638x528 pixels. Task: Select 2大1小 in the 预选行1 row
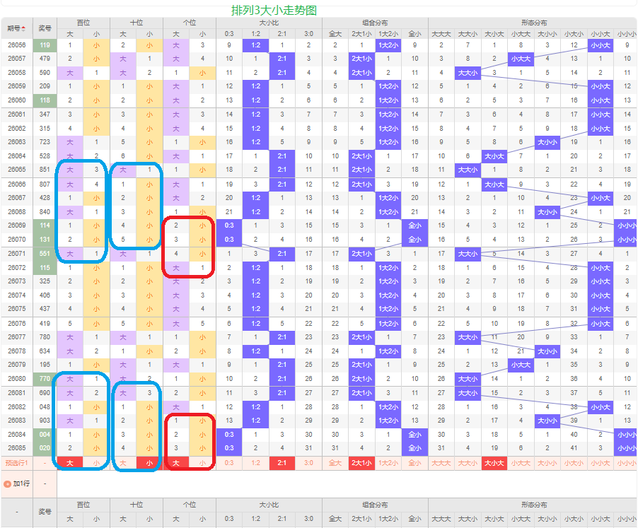point(361,463)
